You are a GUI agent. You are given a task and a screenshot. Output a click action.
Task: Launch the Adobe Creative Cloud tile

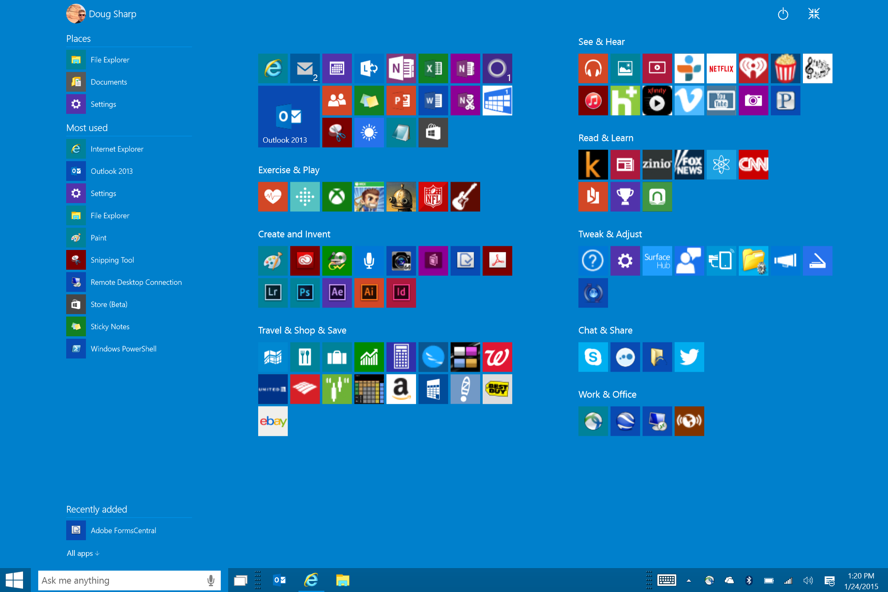305,261
